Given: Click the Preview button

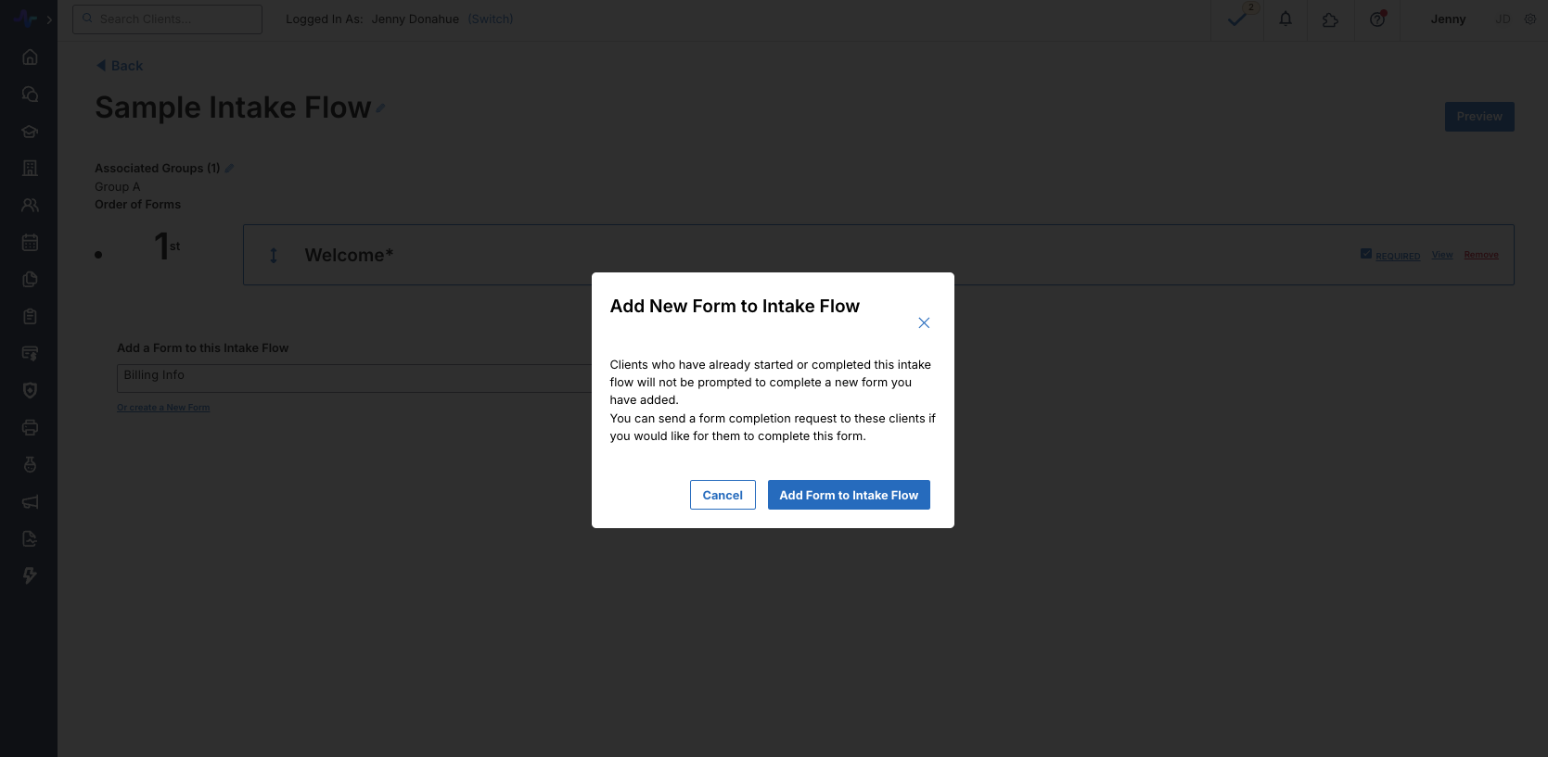Looking at the screenshot, I should [x=1479, y=117].
